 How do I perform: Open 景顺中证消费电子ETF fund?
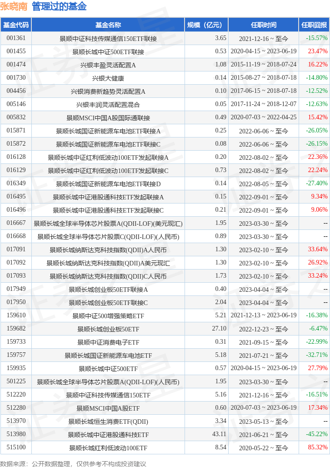point(108,342)
